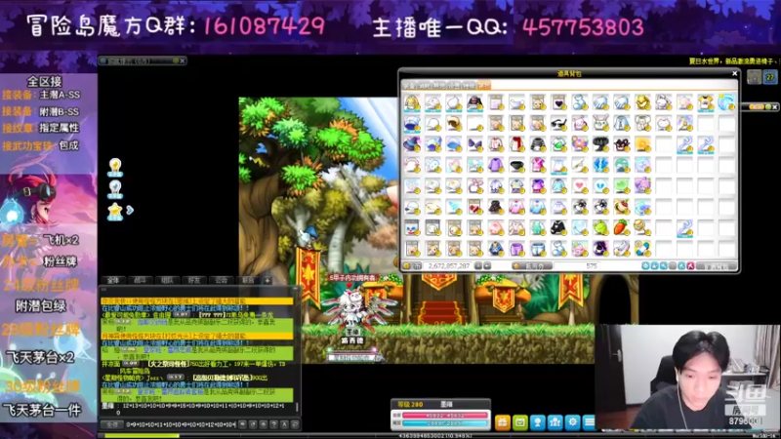Select the 好友 chat tab
The height and width of the screenshot is (439, 781).
194,280
